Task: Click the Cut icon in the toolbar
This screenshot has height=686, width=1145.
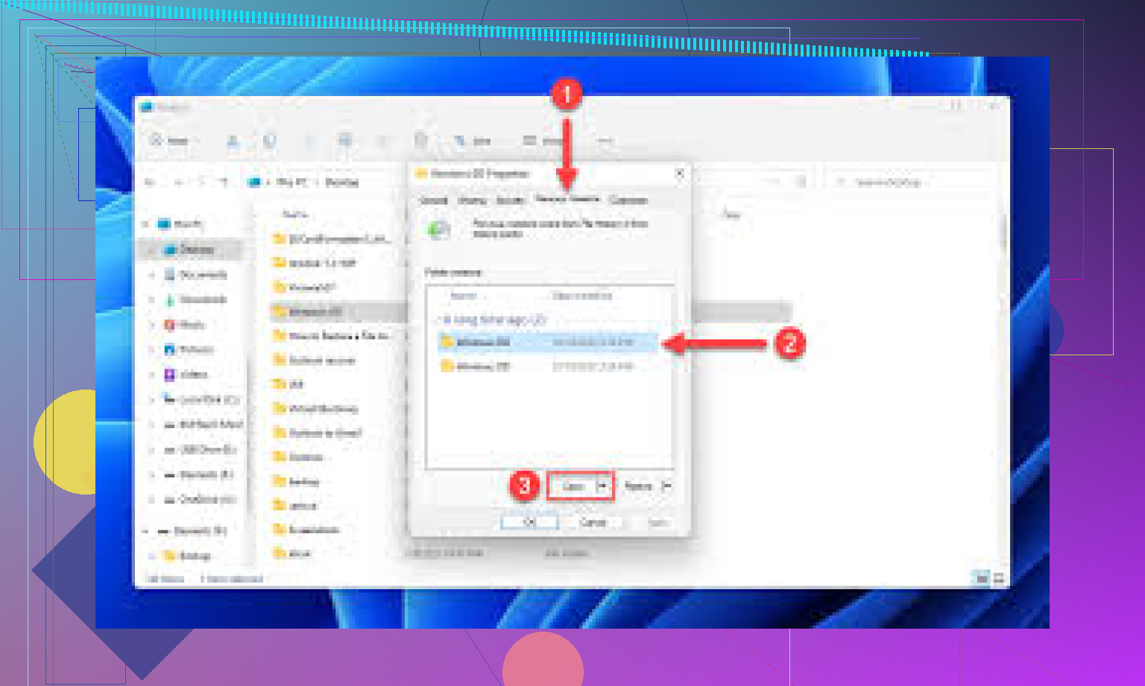Action: 233,141
